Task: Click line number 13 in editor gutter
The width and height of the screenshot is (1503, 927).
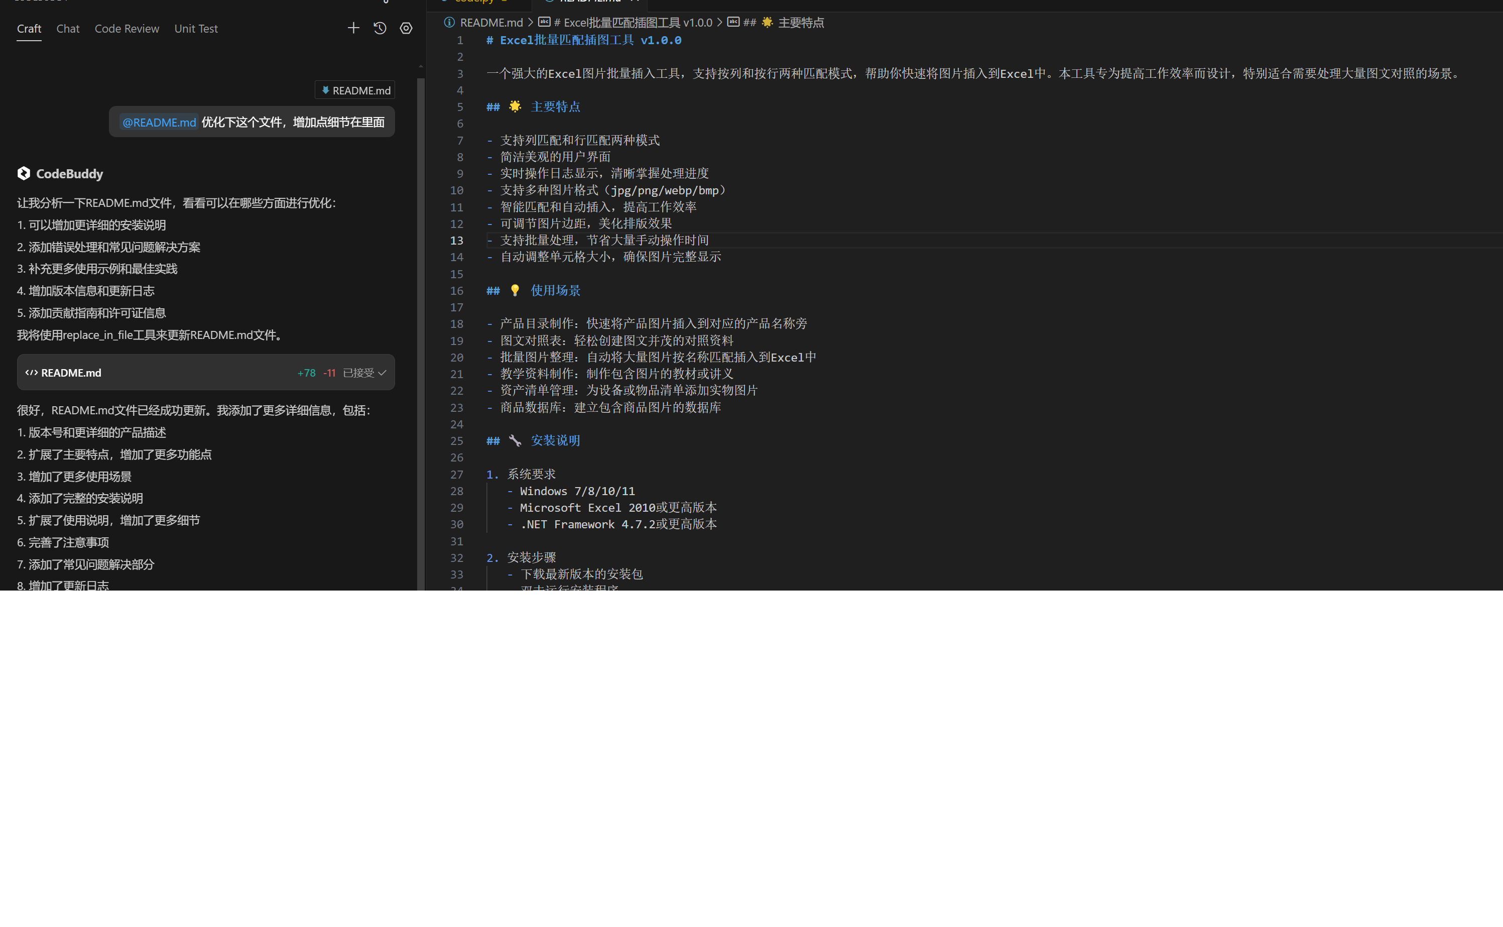Action: tap(456, 241)
